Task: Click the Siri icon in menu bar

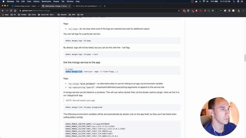Action: point(238,2)
